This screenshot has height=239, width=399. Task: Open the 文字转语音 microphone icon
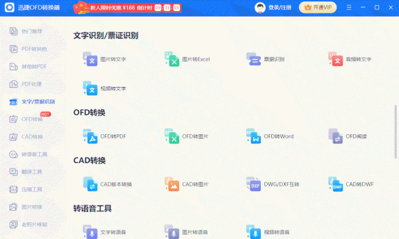[x=90, y=232]
